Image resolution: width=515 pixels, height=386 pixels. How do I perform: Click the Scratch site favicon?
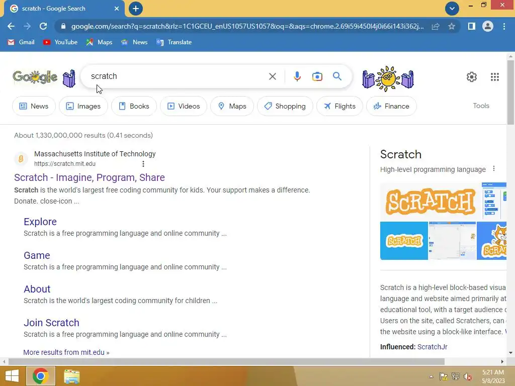(21, 159)
